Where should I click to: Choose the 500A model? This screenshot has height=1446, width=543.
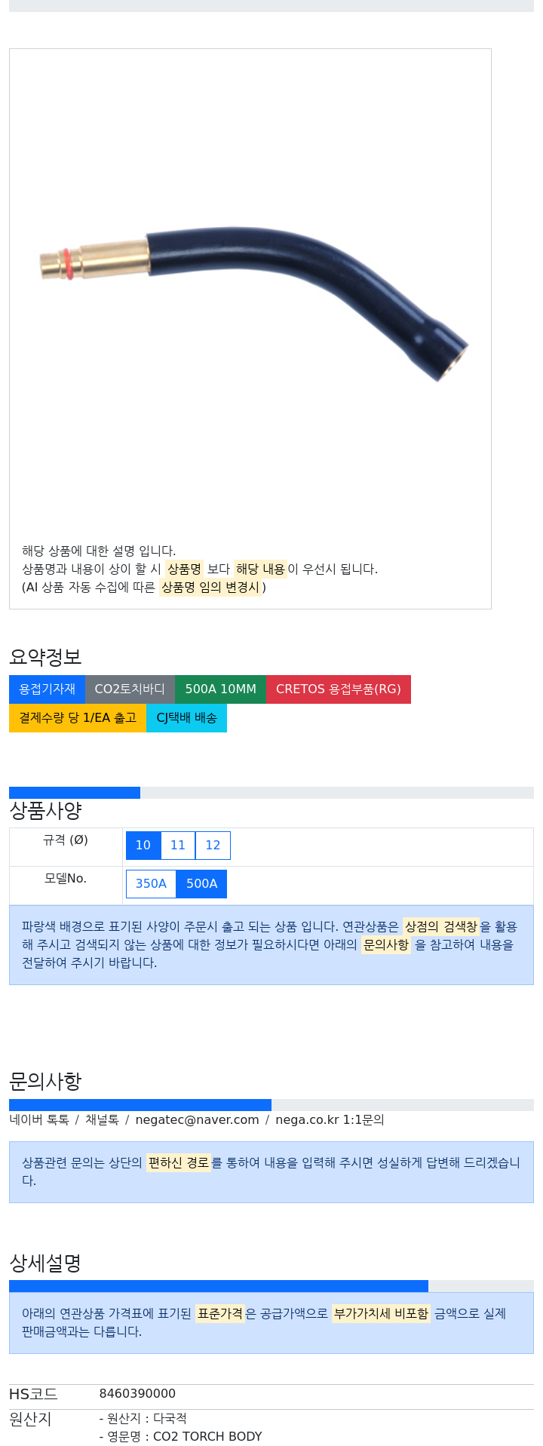click(x=201, y=884)
